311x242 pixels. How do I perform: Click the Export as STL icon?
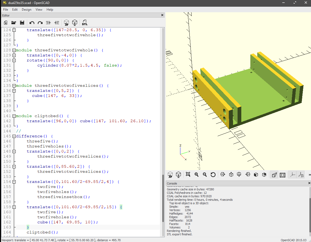pyautogui.click(x=85, y=23)
